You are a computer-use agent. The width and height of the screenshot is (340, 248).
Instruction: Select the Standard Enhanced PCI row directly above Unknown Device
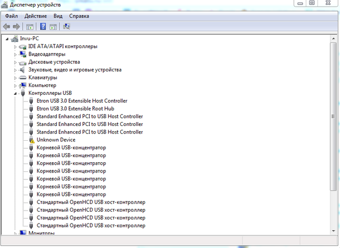90,132
